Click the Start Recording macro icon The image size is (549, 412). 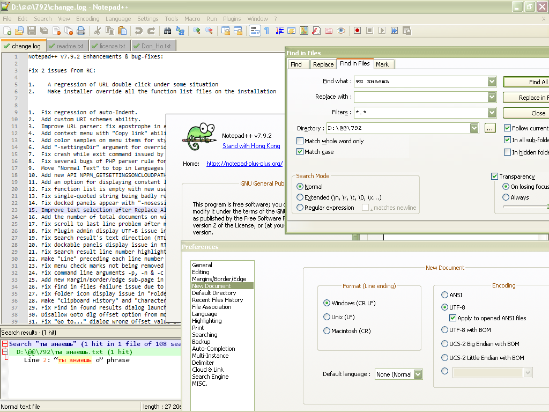coord(357,31)
